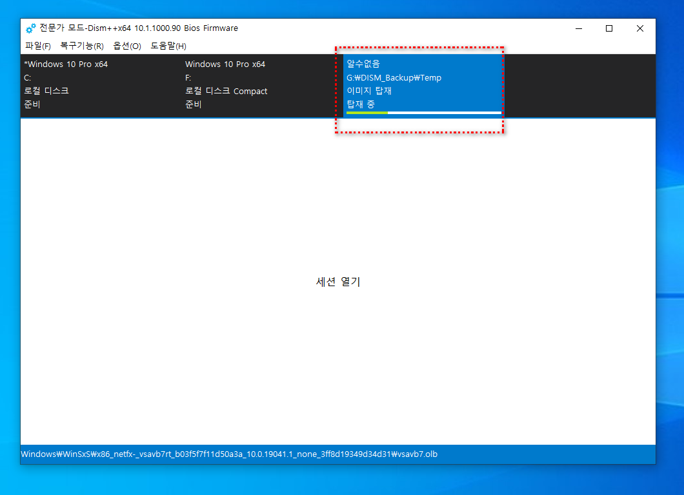Open the 복구기능(R) menu

coord(82,46)
